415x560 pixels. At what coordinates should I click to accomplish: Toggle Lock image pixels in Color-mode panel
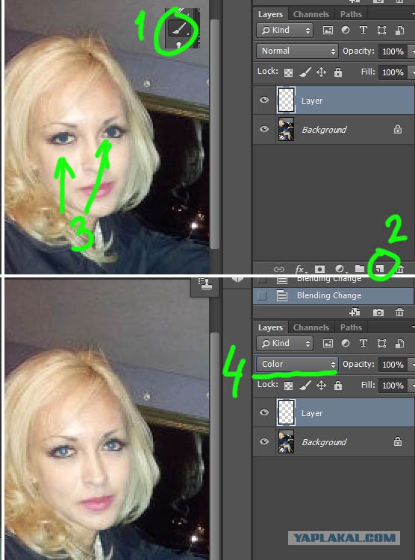[305, 386]
